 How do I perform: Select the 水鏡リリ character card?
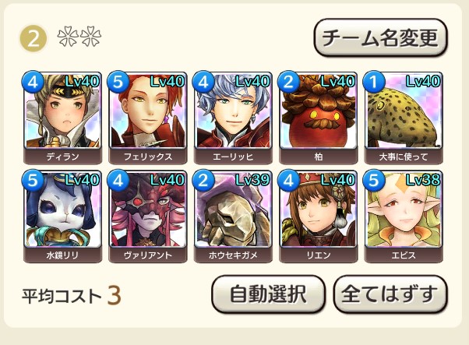62,217
